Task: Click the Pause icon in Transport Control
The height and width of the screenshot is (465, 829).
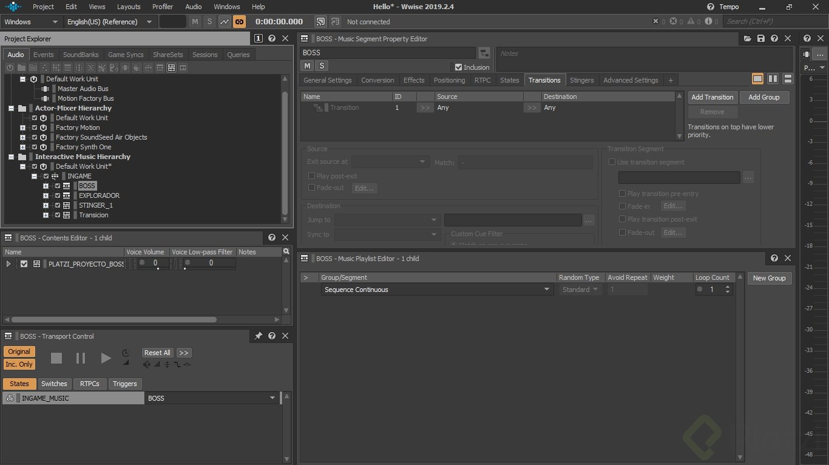Action: [81, 358]
